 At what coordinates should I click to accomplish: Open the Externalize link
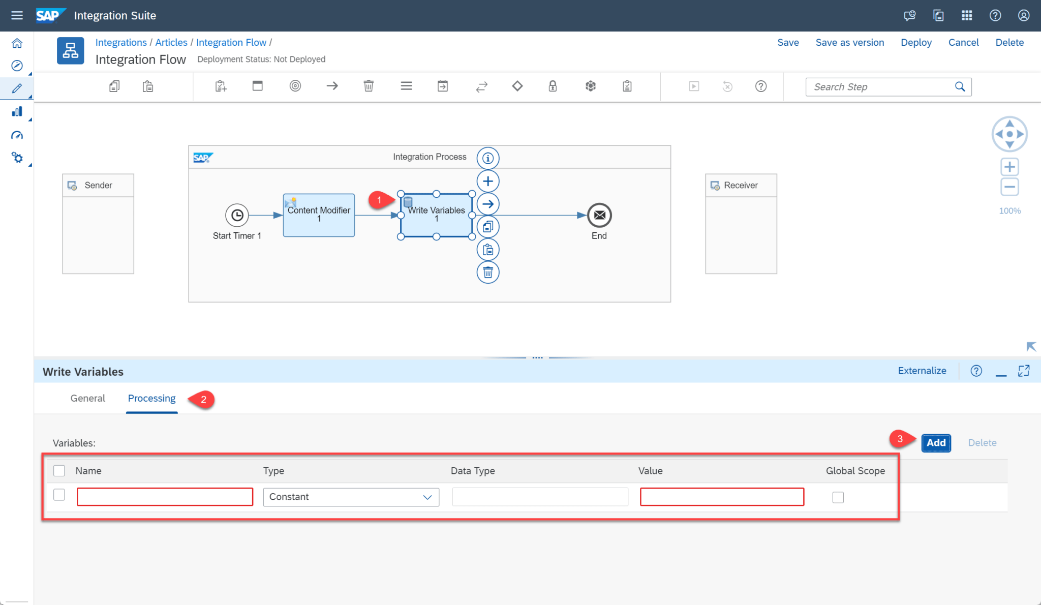tap(922, 371)
